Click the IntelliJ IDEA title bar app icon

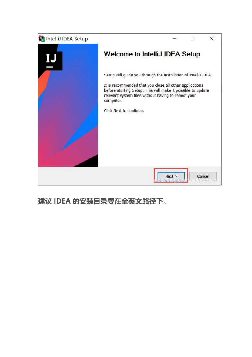(42, 39)
